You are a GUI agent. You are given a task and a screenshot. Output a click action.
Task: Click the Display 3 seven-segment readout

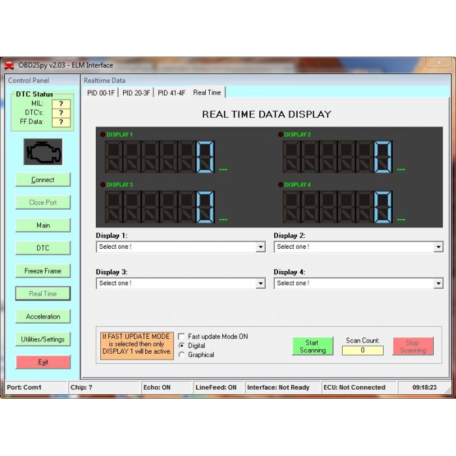(x=158, y=207)
